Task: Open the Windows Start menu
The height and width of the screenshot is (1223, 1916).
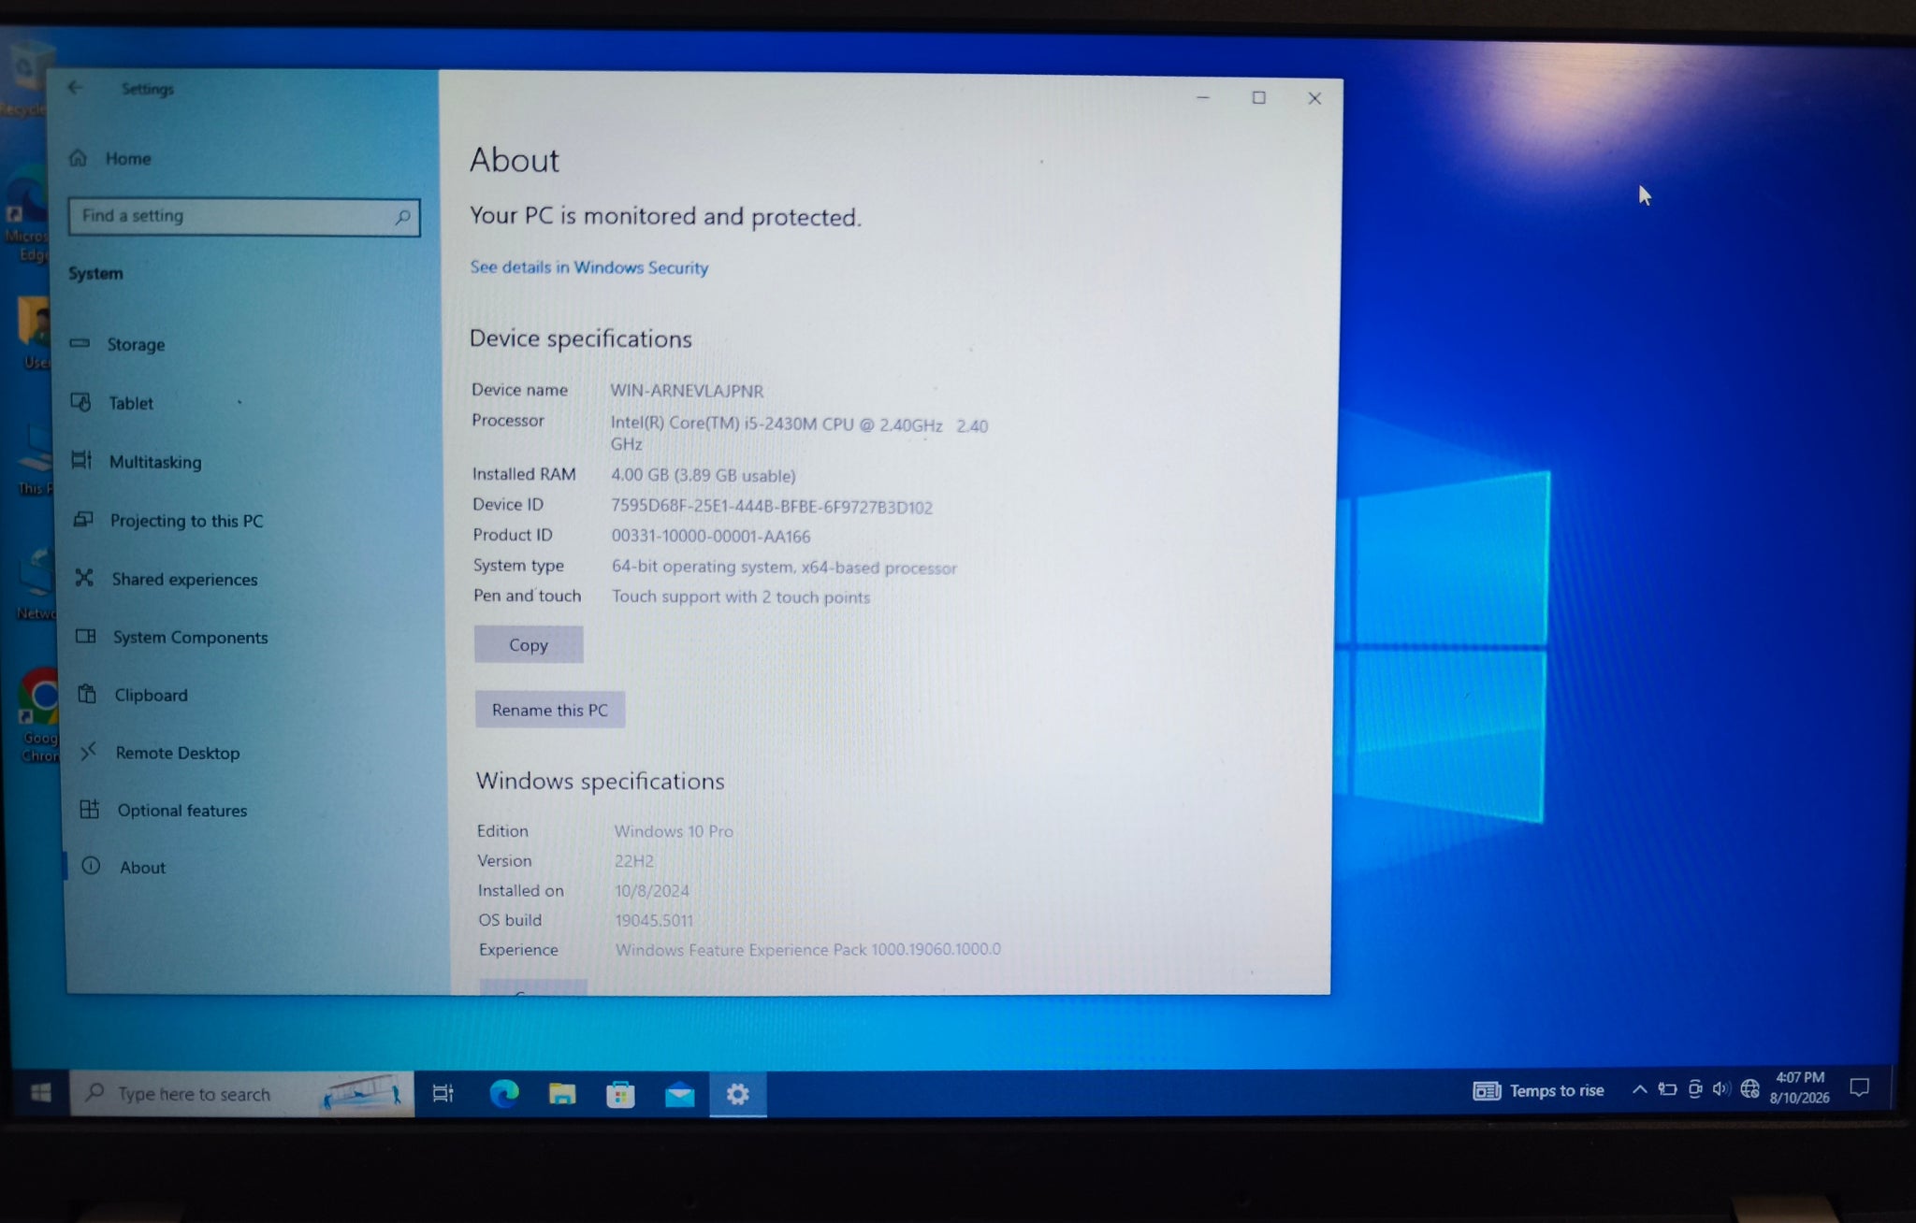Action: point(40,1092)
